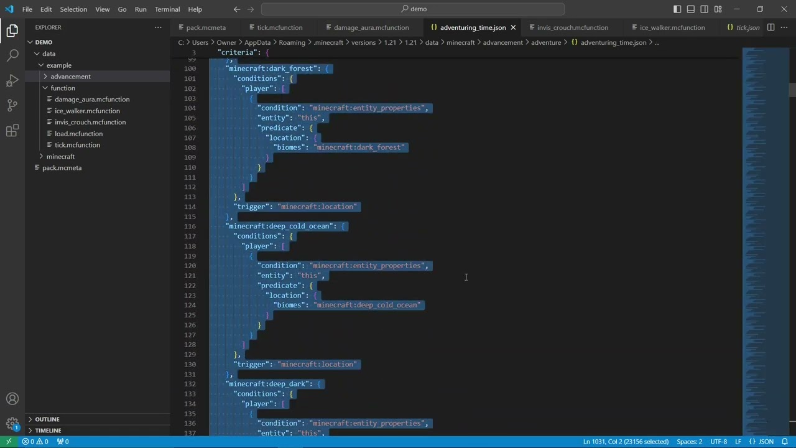Open tick.mcfunction in the explorer tree

click(97, 145)
